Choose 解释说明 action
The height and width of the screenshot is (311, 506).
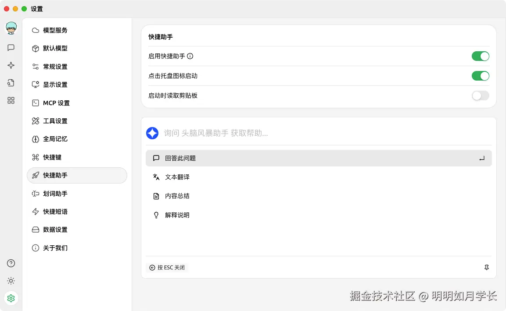point(319,215)
